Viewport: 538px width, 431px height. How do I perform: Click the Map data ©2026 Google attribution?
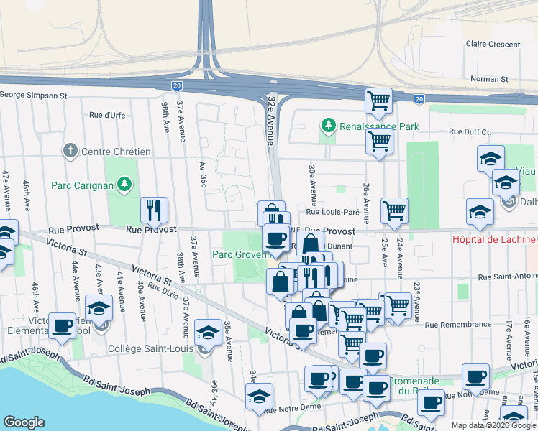493,426
